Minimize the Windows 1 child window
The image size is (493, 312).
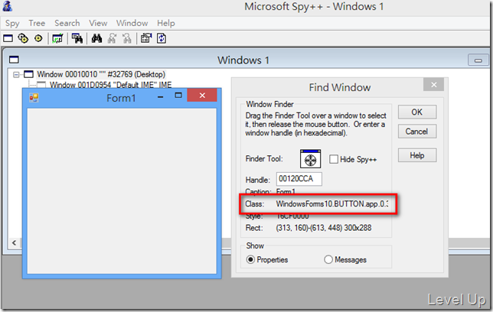coord(478,60)
